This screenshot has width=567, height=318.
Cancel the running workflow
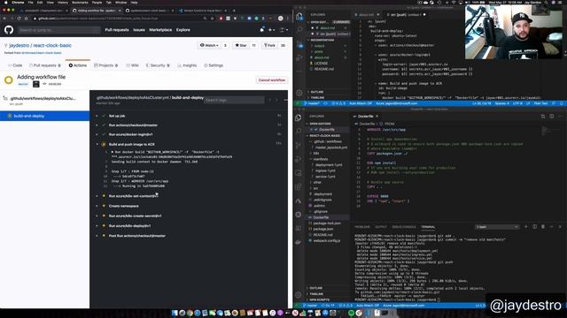coord(272,80)
